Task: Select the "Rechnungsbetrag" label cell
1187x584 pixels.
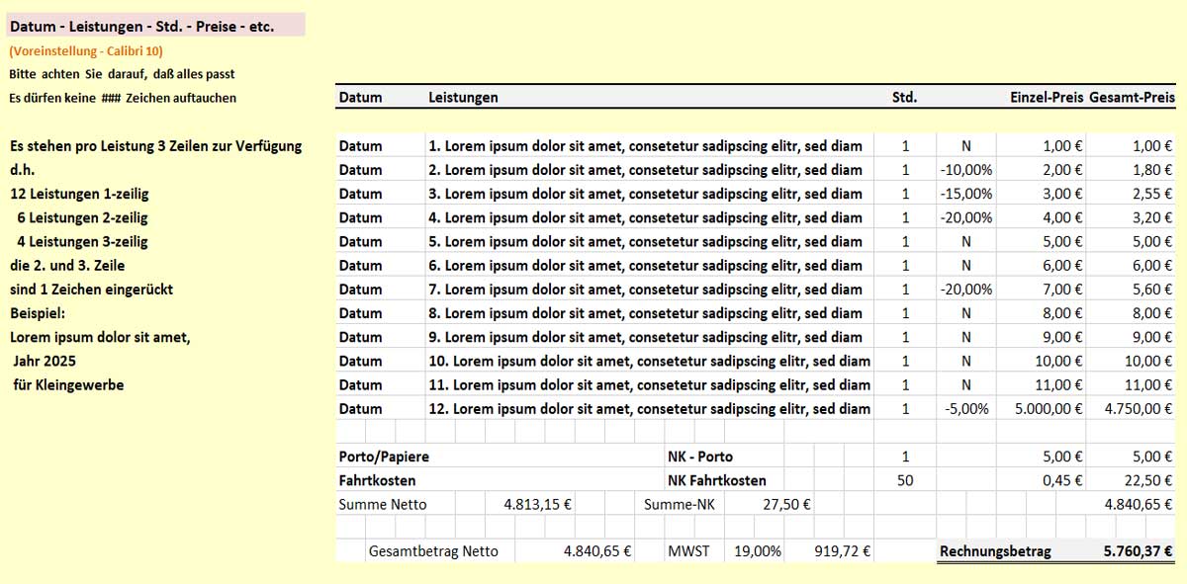Action: coord(995,551)
